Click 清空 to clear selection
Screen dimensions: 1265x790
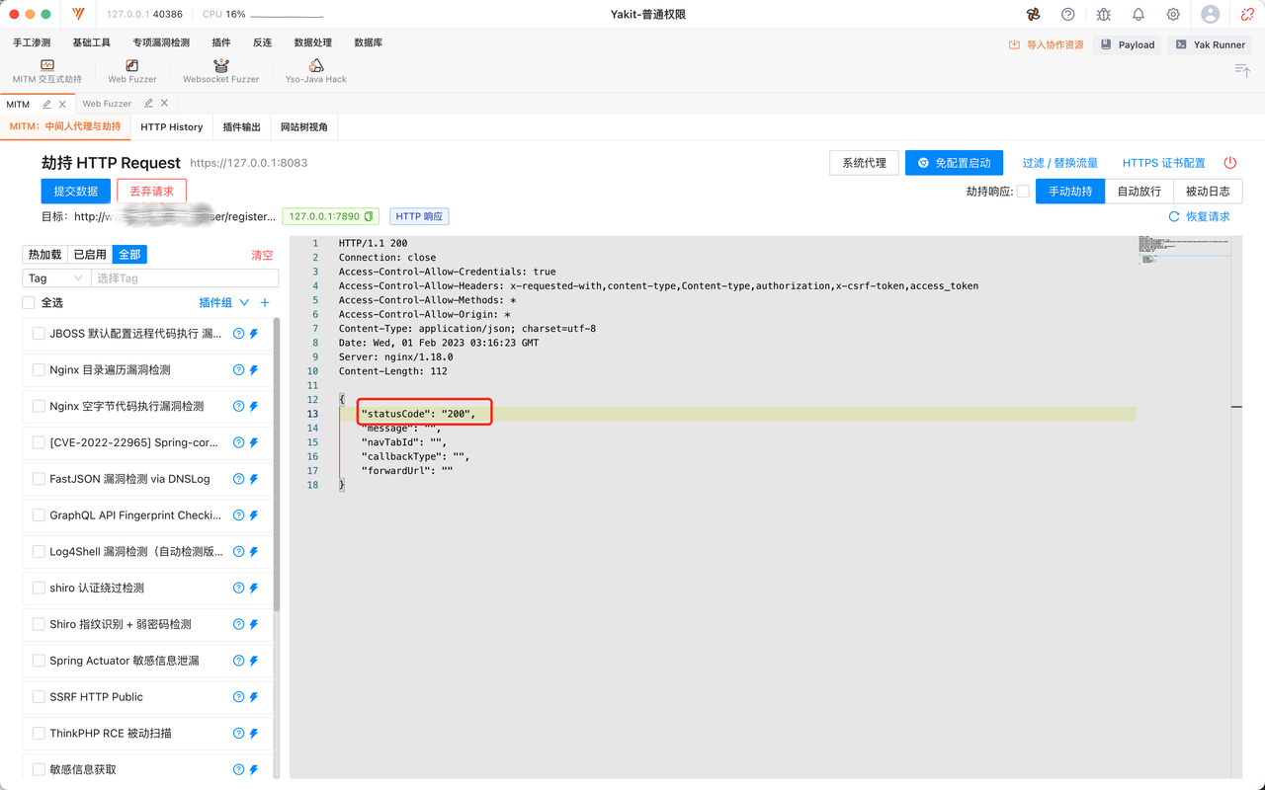click(x=262, y=255)
